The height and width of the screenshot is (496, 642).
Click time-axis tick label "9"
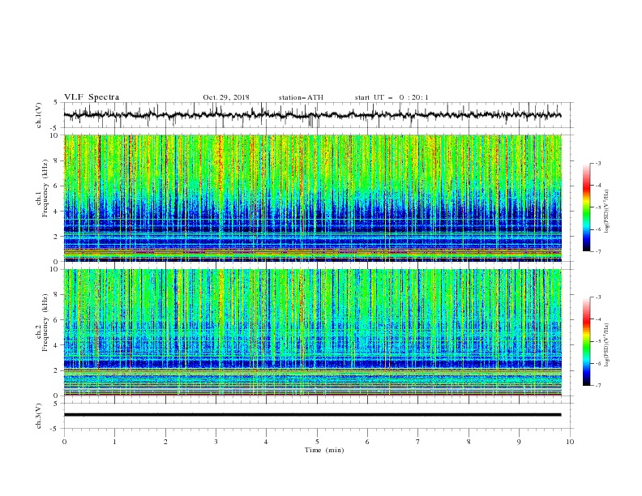(x=519, y=442)
